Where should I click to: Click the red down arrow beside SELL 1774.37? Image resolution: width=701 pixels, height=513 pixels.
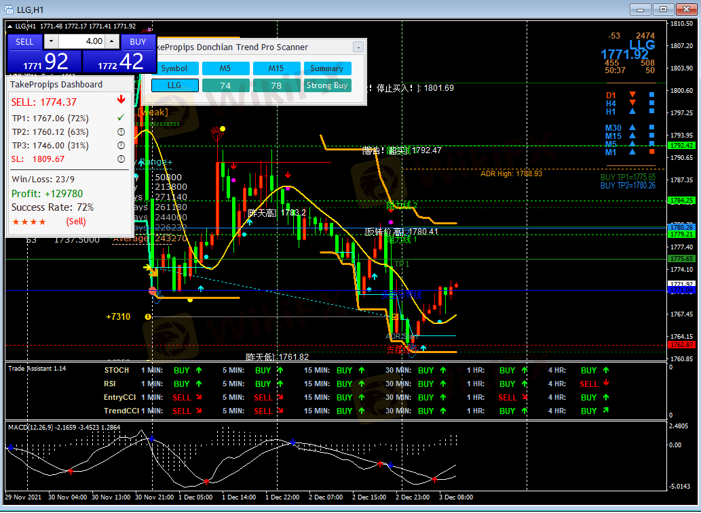121,100
